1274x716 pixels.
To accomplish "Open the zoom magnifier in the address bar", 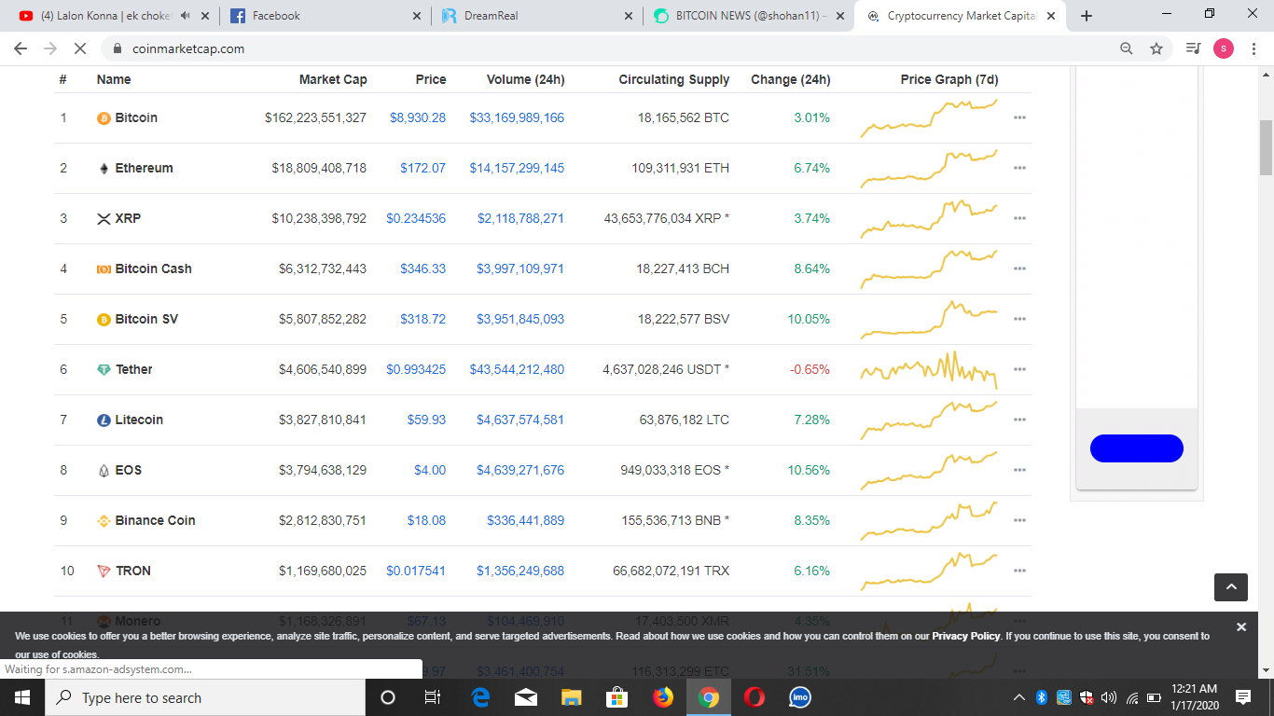I will 1127,48.
